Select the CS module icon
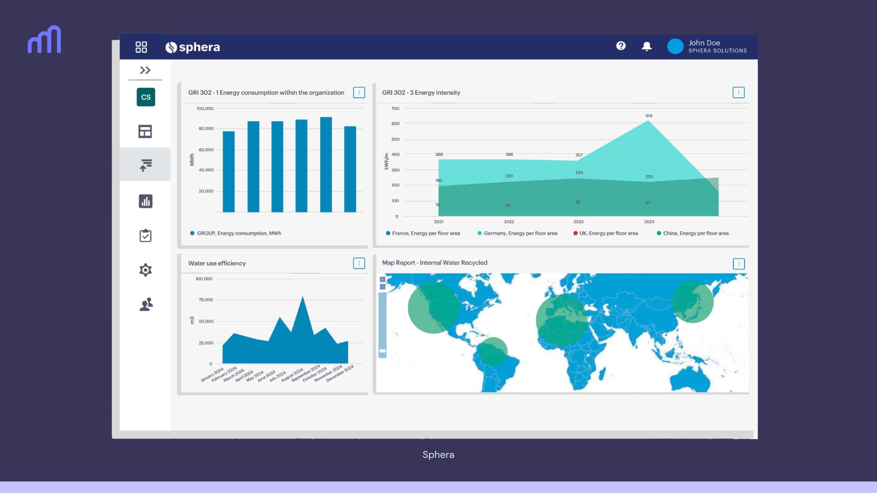The image size is (877, 493). [145, 97]
